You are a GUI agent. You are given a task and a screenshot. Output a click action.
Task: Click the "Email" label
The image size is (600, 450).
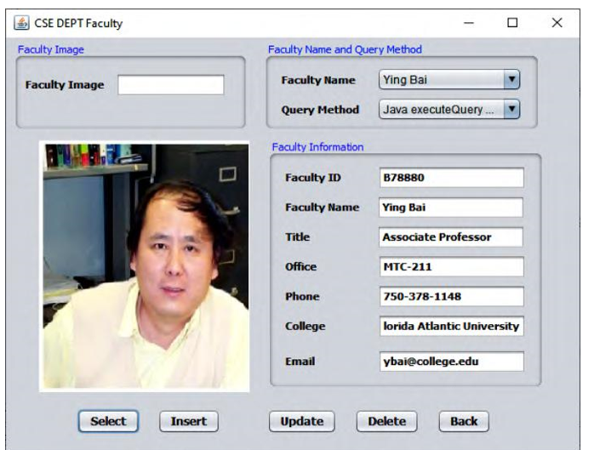pos(300,362)
